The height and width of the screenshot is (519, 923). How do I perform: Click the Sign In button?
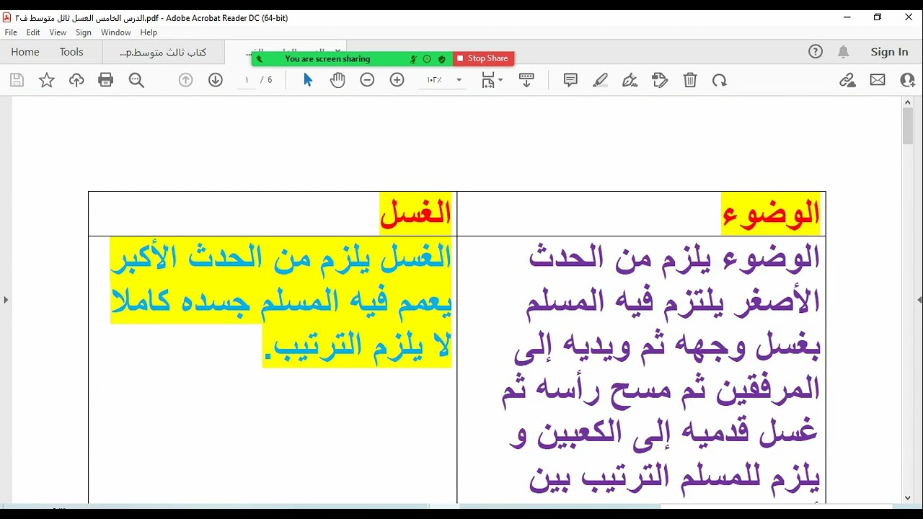click(x=889, y=52)
